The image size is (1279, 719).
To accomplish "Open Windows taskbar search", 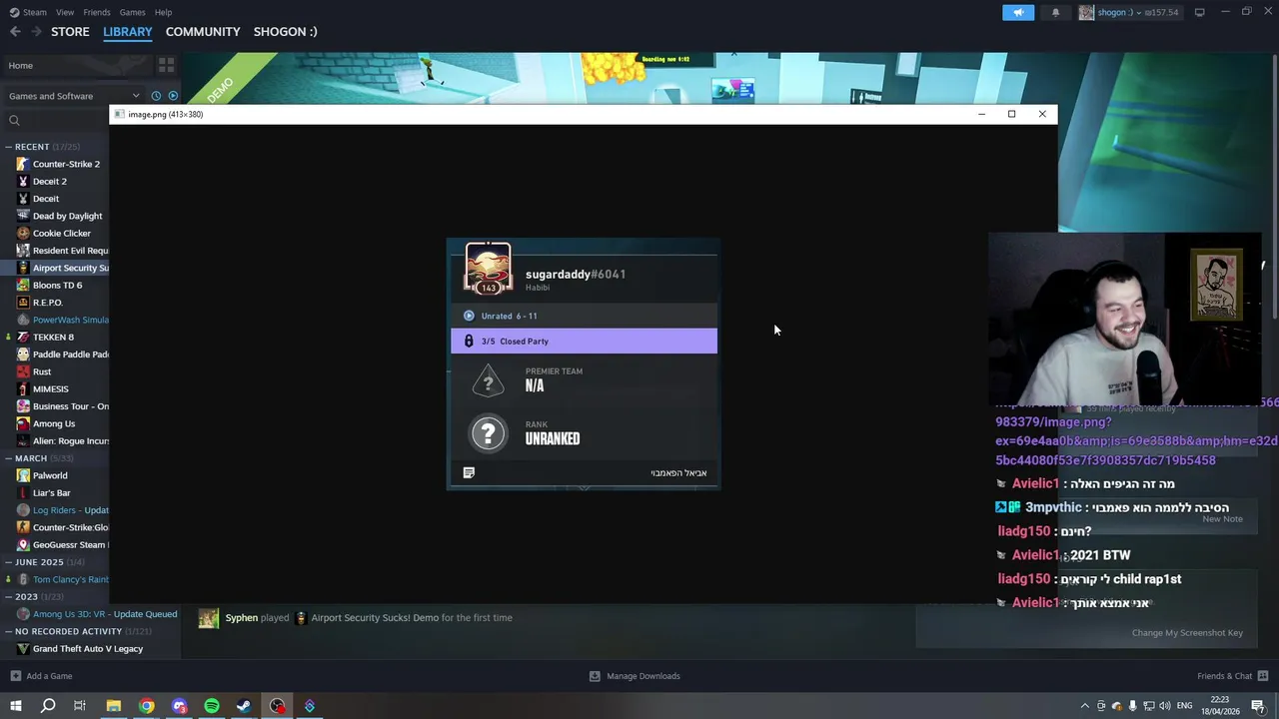I will pos(48,706).
